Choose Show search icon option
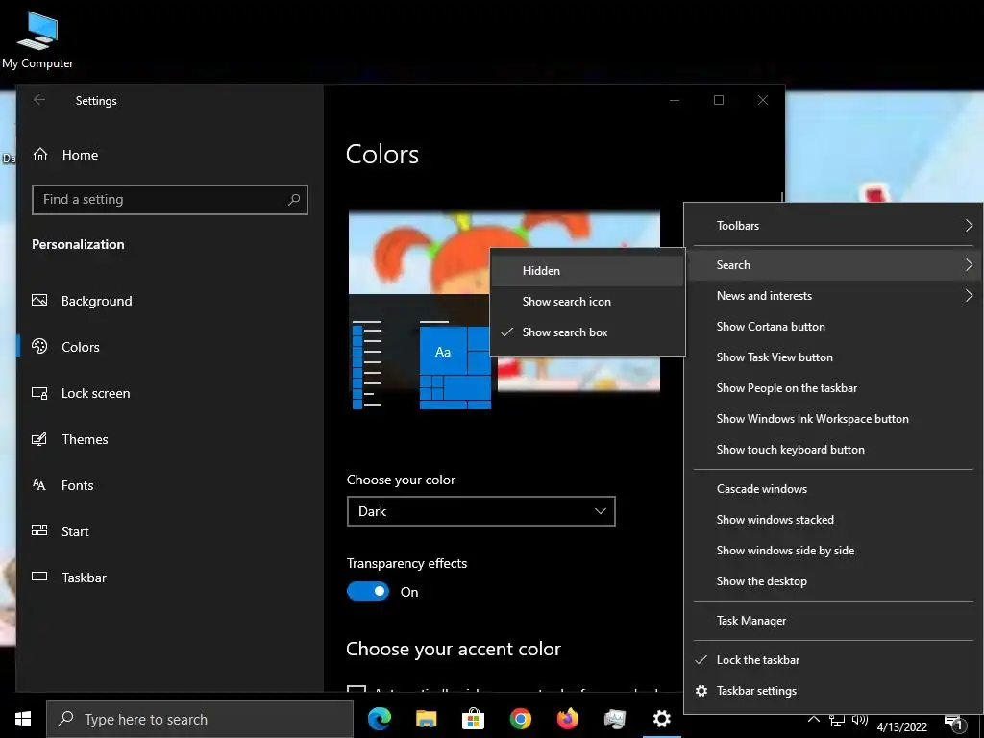This screenshot has height=738, width=984. click(587, 301)
